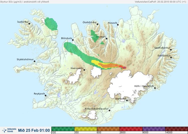Click the Ísafjörður town marker dot

click(29, 24)
